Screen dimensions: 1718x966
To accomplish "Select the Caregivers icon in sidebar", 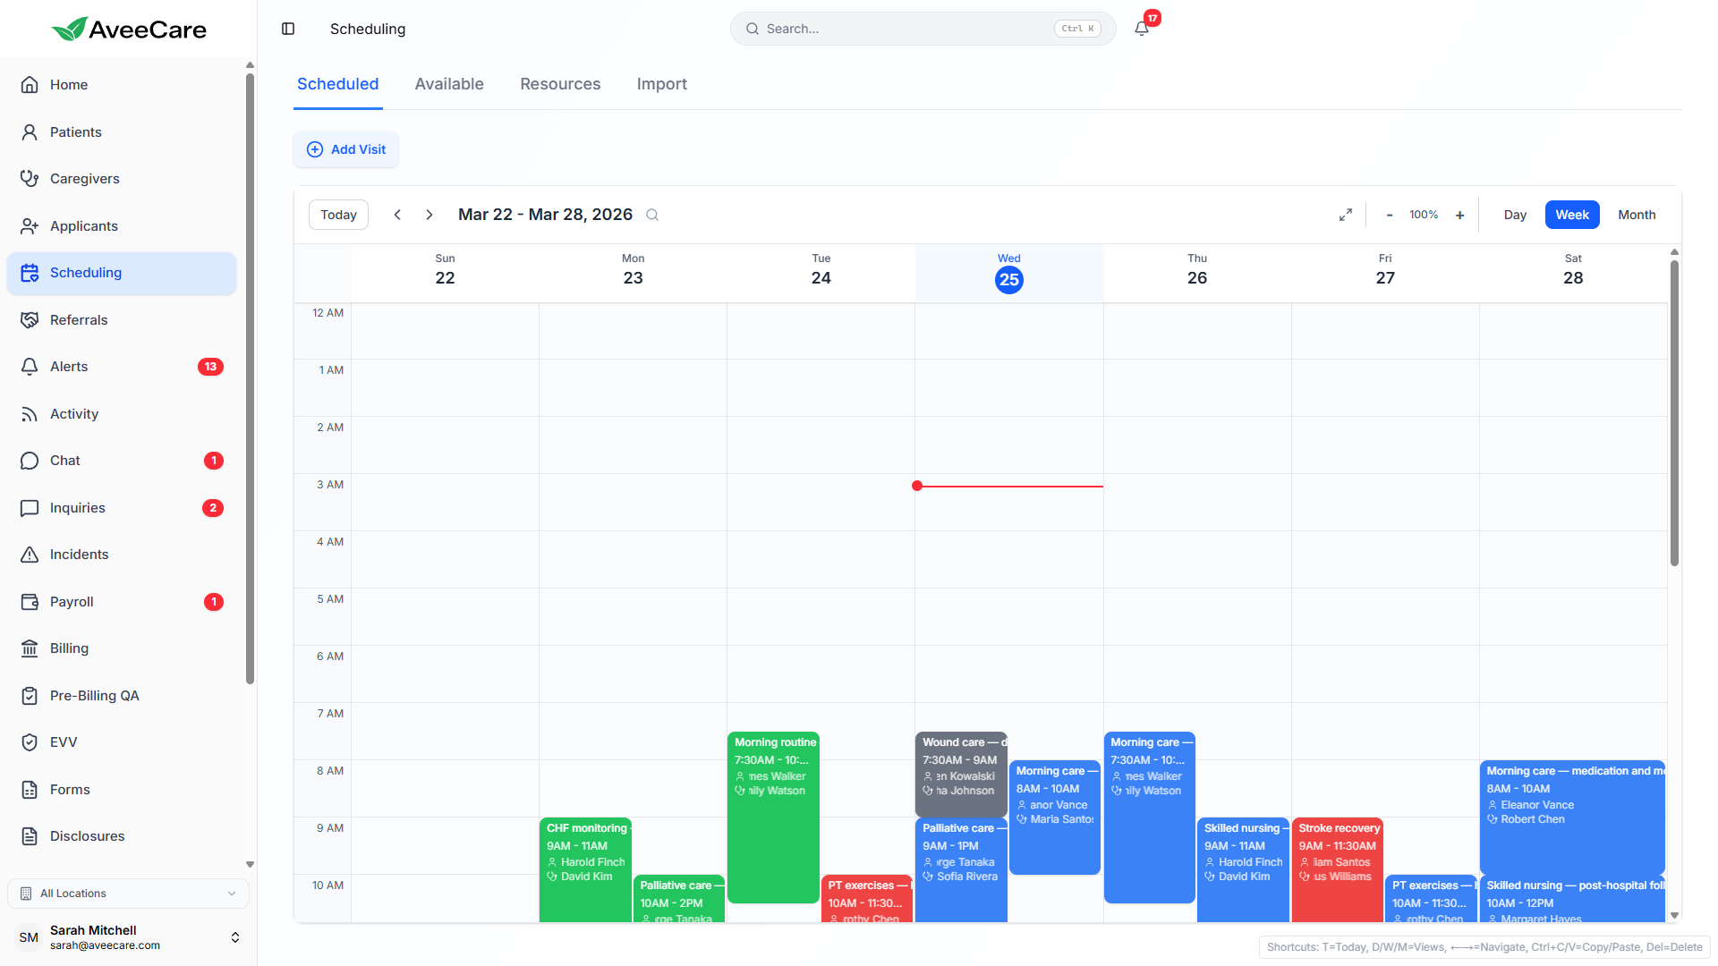I will (x=30, y=178).
